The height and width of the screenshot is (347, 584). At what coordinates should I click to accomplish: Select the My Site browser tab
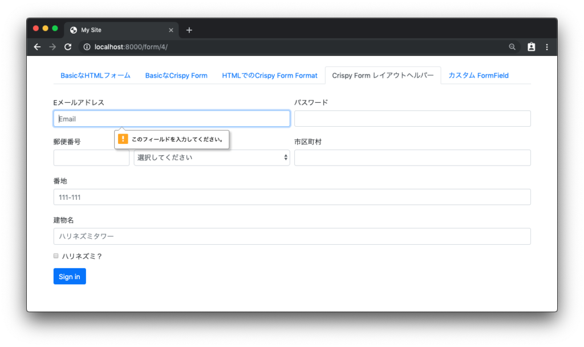coord(114,30)
